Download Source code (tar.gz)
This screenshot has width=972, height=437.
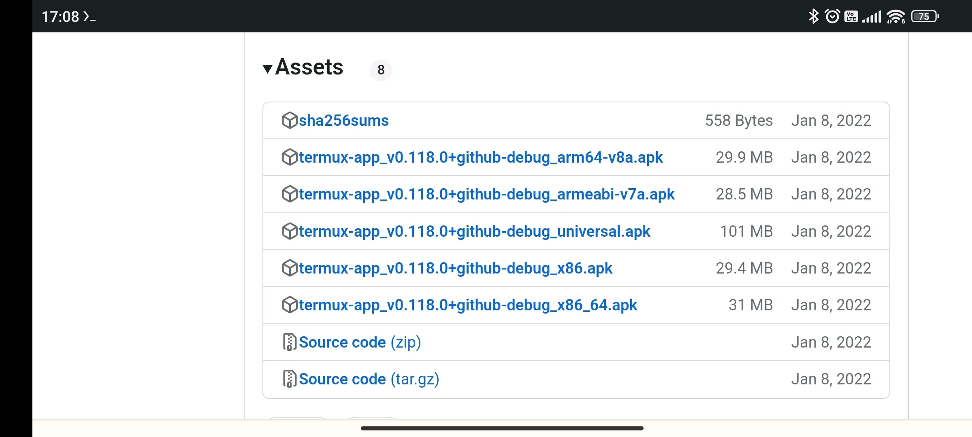[x=369, y=379]
